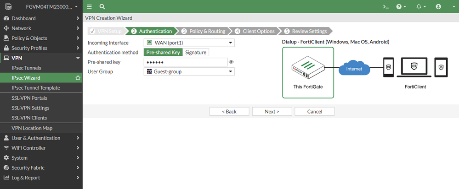
Task: Click the Dashboard gauge icon
Action: coord(6,18)
